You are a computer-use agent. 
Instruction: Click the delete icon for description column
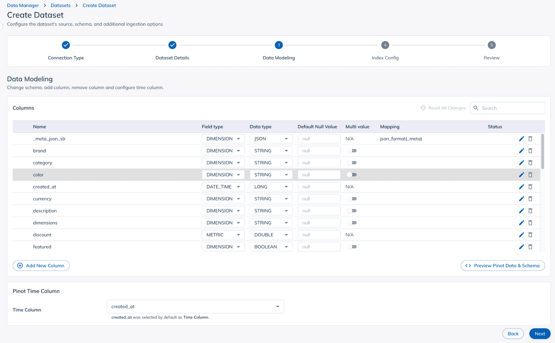[531, 211]
